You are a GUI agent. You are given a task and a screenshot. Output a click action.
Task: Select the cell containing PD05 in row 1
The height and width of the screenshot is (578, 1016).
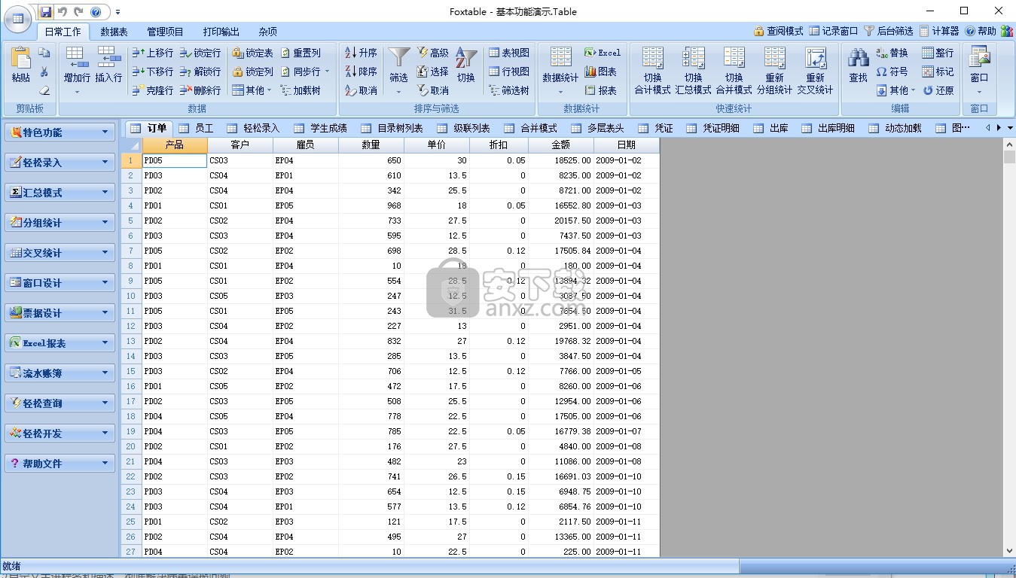tap(174, 160)
